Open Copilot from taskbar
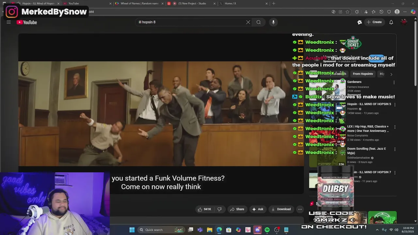The image size is (418, 235). 238,230
